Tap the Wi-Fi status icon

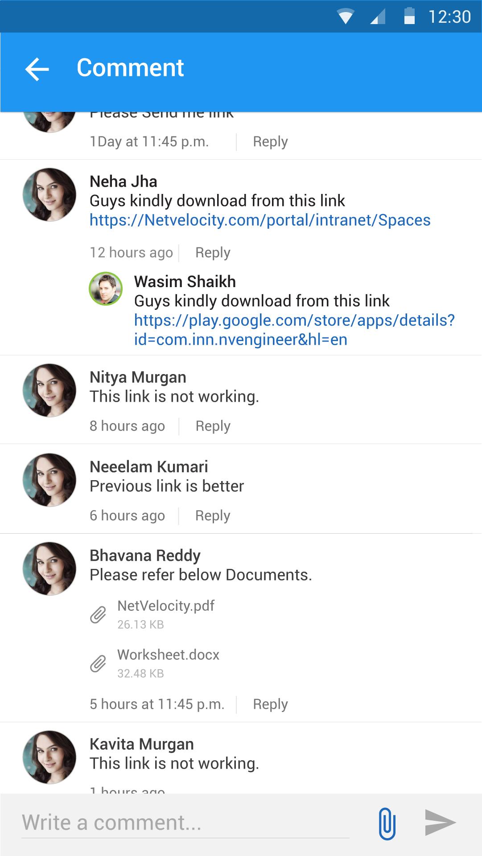click(346, 17)
